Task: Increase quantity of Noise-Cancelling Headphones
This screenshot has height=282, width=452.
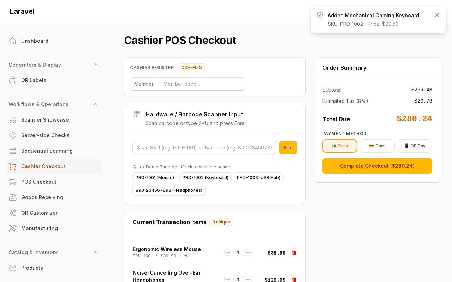Action: tap(248, 280)
